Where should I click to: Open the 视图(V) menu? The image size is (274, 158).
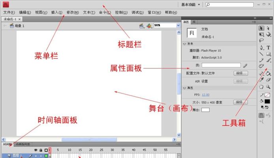point(41,12)
